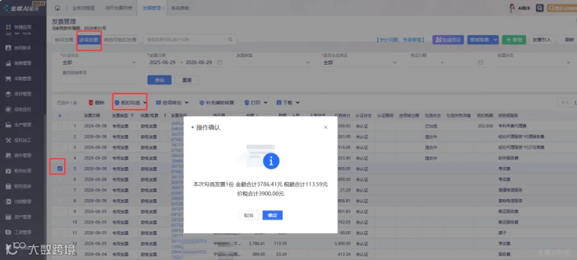Viewport: 577px width, 260px height.
Task: Click the filter icon on 发票类型 column
Action: [132, 115]
